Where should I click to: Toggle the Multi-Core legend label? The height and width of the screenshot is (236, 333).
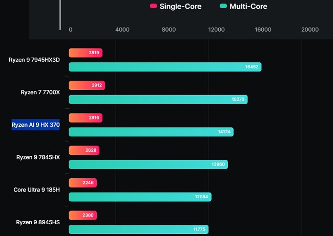(x=248, y=7)
